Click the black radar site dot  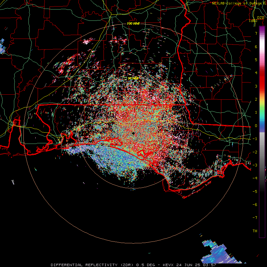[x=133, y=133]
